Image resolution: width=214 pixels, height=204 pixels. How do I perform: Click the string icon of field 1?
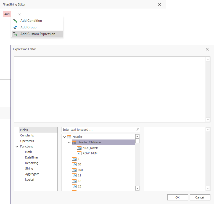74,159
